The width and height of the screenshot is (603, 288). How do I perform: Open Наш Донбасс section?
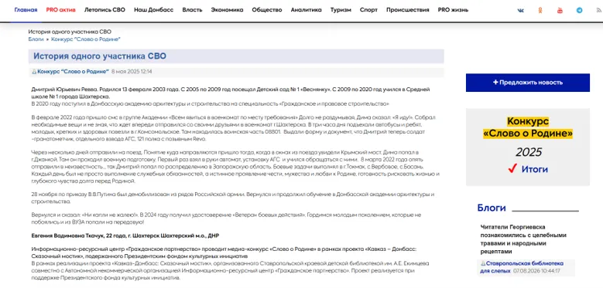pos(154,10)
